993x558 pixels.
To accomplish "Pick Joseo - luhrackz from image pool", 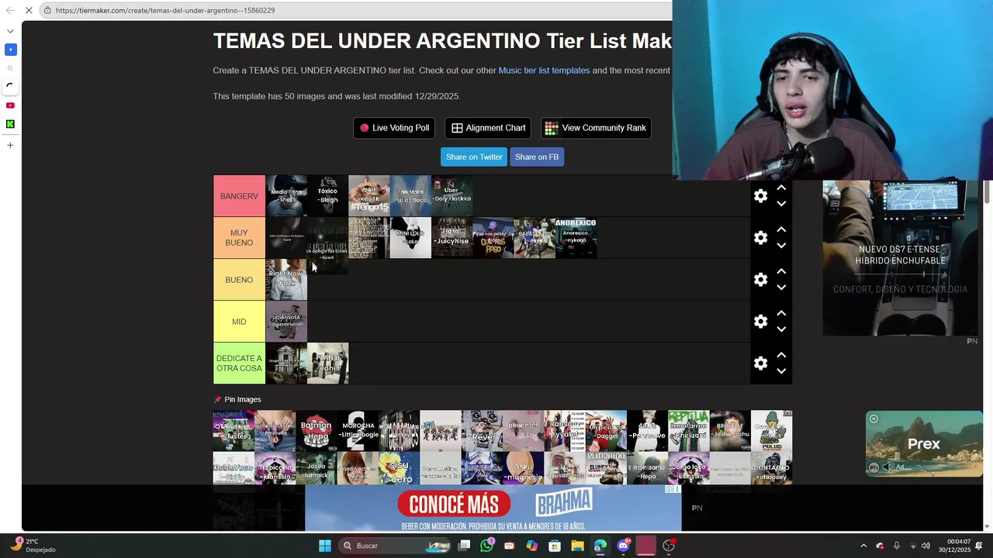I will (x=317, y=469).
